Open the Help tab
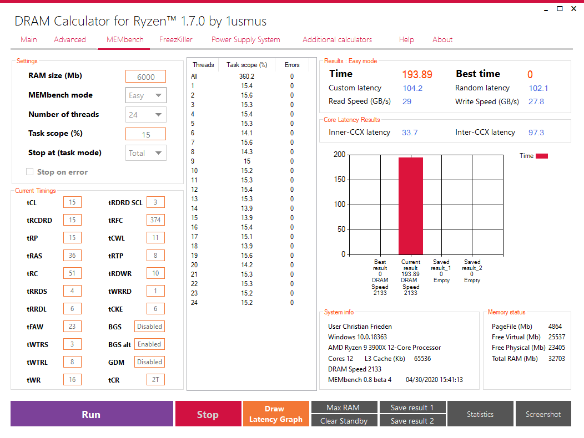 point(406,39)
